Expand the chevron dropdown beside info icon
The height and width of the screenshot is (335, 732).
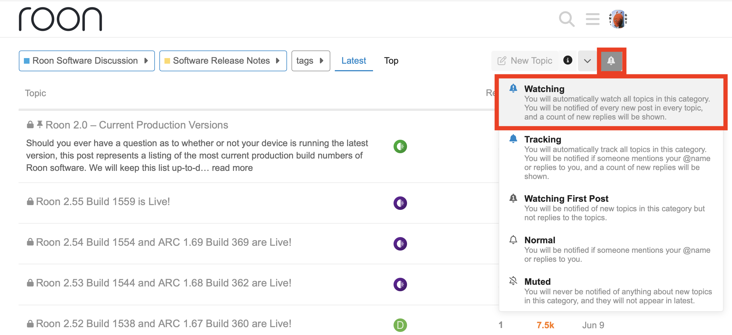pos(587,61)
